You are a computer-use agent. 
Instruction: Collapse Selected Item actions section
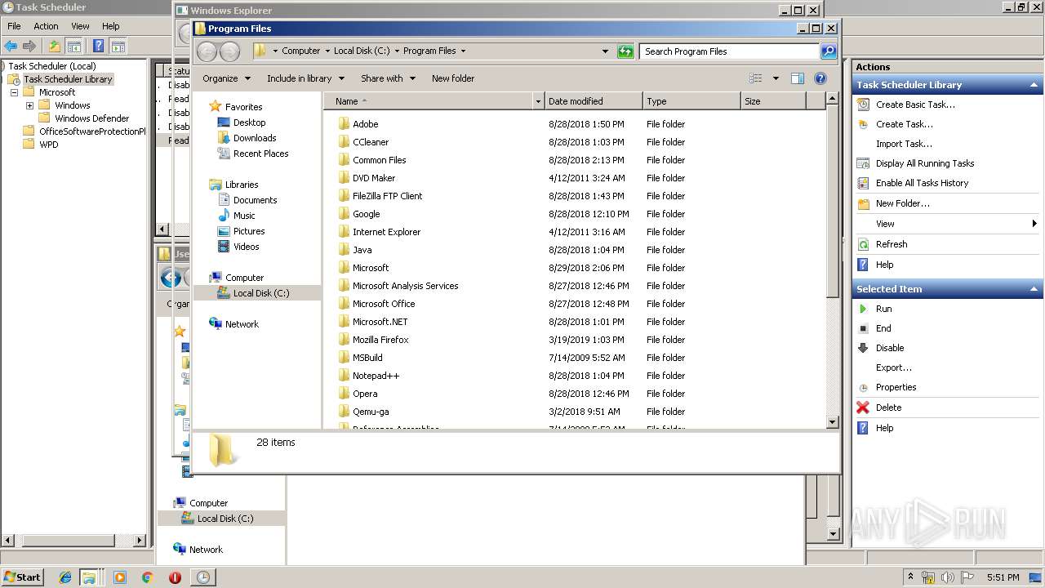pos(1034,289)
